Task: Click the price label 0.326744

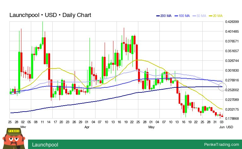Action: pos(232,61)
